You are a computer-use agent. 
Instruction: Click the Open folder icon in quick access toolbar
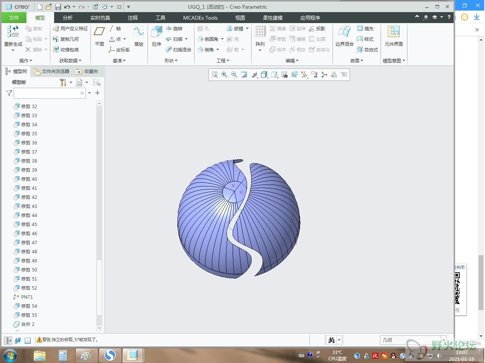49,7
